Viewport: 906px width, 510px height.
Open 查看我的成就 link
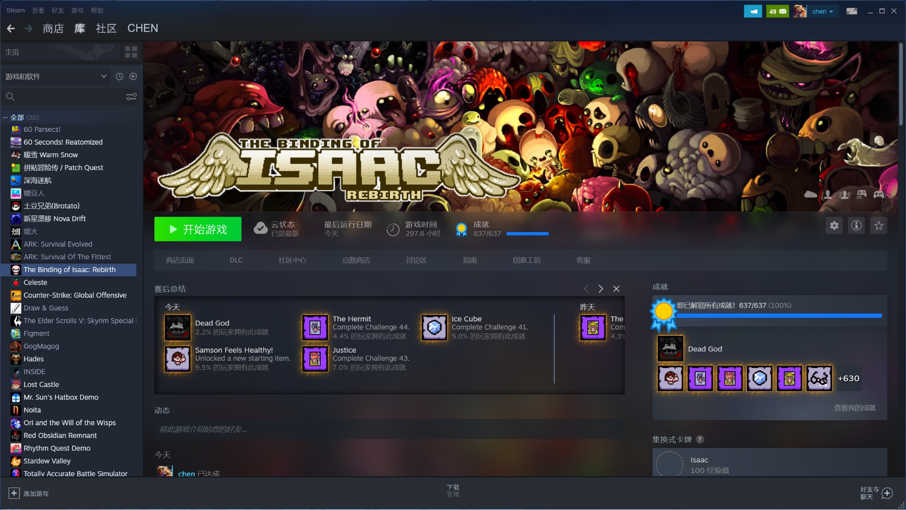pos(855,408)
